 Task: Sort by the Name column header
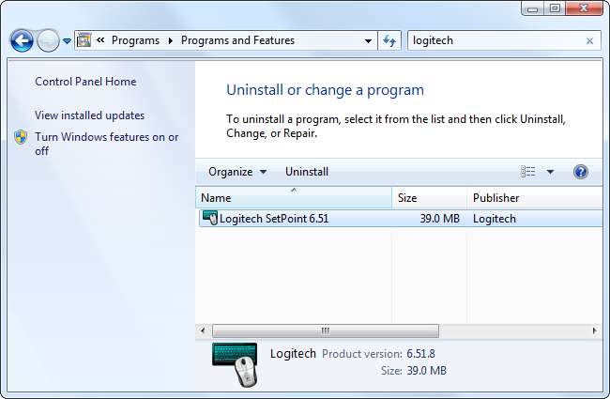[x=294, y=198]
